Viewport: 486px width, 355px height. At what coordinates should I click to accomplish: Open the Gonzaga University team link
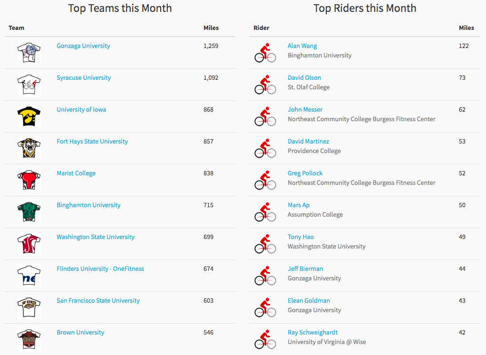pyautogui.click(x=83, y=46)
